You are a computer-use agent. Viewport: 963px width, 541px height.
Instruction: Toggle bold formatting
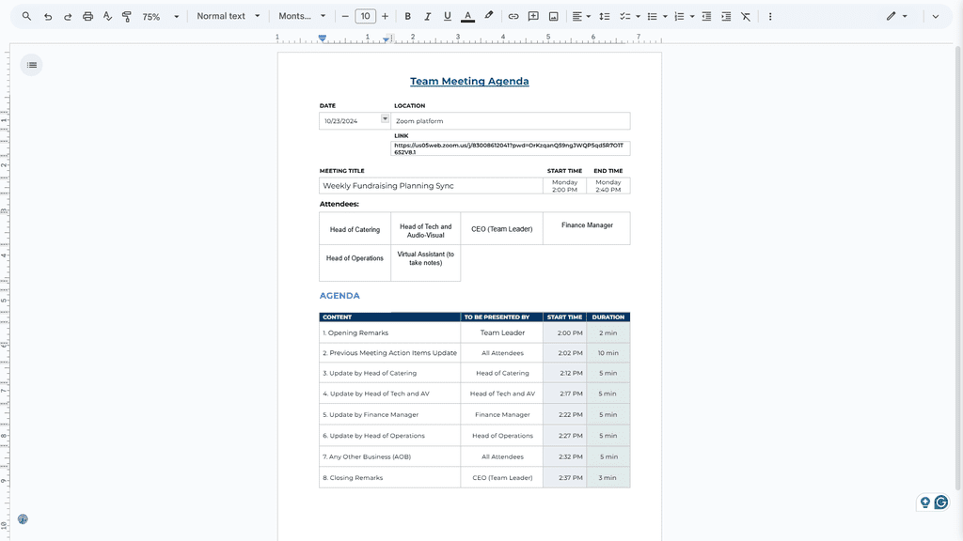pyautogui.click(x=408, y=17)
